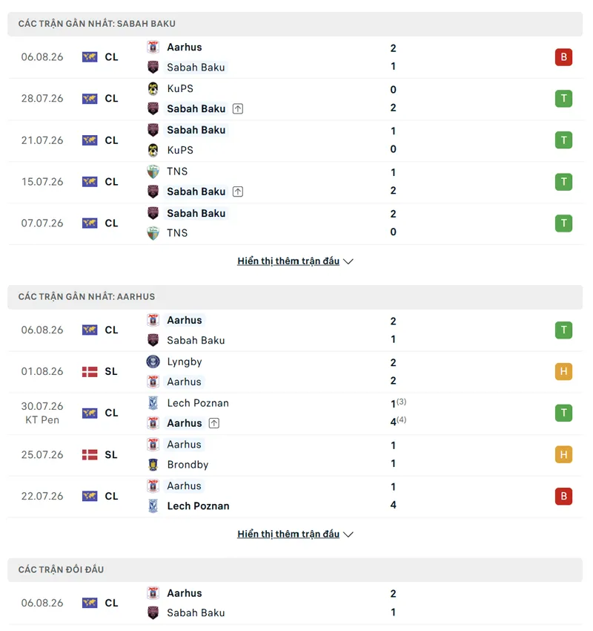593x631 pixels.
Task: Click the Lyngby club logo
Action: point(153,362)
